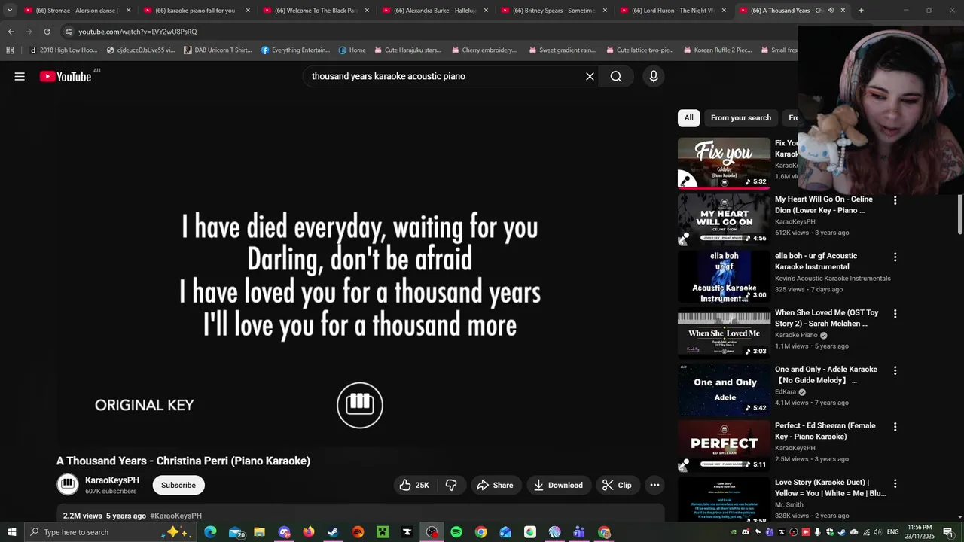Open options for Love Story Karaoke Duet

[895, 483]
